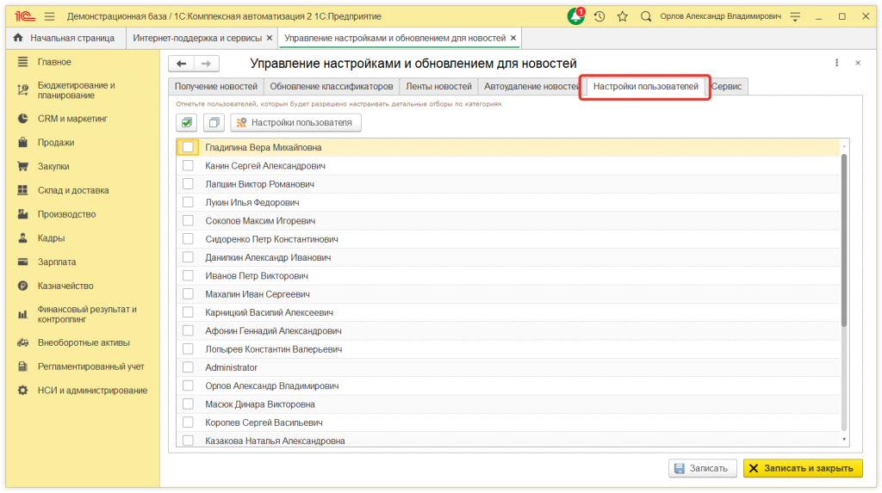Click the Настройки пользователя button
Screen dimensions: 882x493
pyautogui.click(x=295, y=123)
